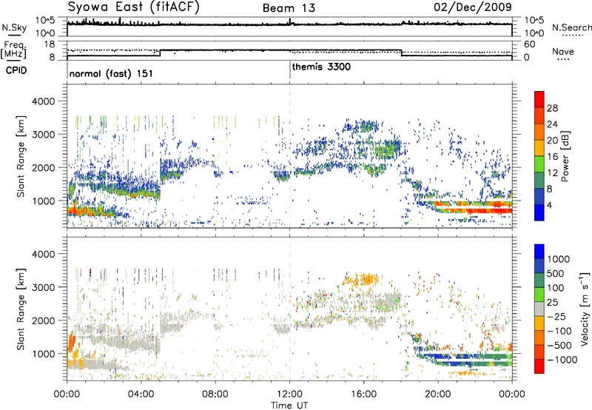
Task: Click the date '02/Dec/2009'
Action: [473, 7]
